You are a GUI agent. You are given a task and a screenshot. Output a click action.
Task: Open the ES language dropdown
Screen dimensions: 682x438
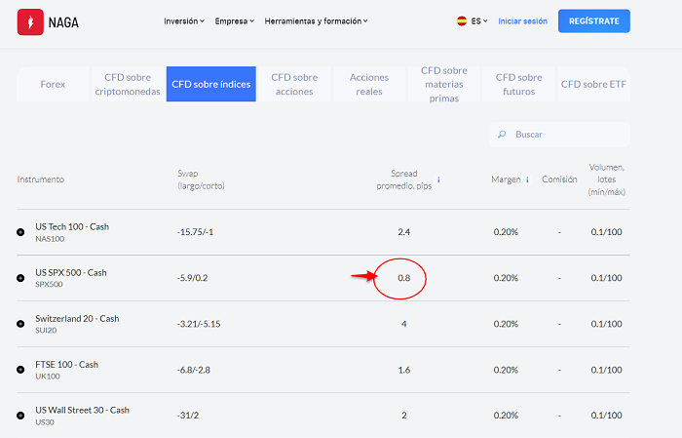point(479,20)
